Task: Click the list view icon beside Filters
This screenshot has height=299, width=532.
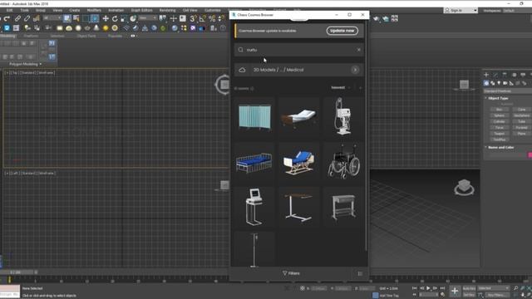Action: click(x=360, y=273)
